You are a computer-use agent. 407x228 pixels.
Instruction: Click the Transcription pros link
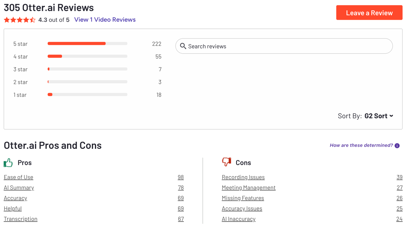[21, 219]
